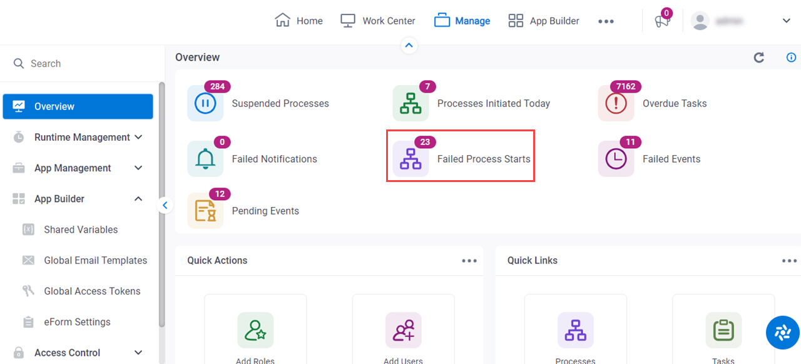This screenshot has width=801, height=364.
Task: Collapse the App Builder sidebar section
Action: tap(139, 199)
